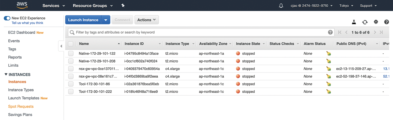393x120 pixels.
Task: Open Limits in sidebar
Action: [13, 65]
